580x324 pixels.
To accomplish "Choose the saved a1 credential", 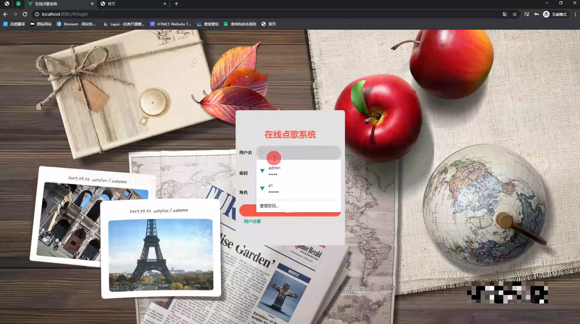I will coord(299,188).
